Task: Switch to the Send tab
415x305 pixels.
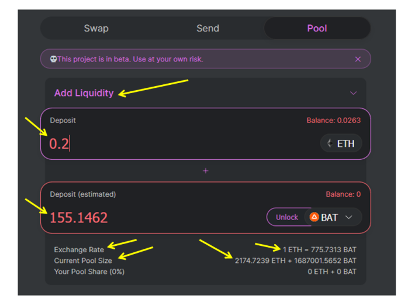Action: pyautogui.click(x=207, y=28)
